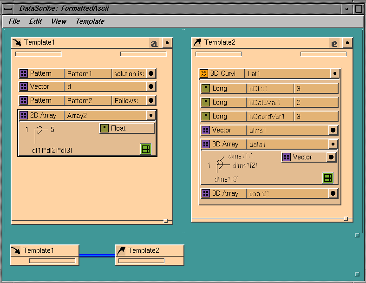Collapse the Lat1 3D Curvi group
Viewport: 366px width, 283px height.
(334, 73)
